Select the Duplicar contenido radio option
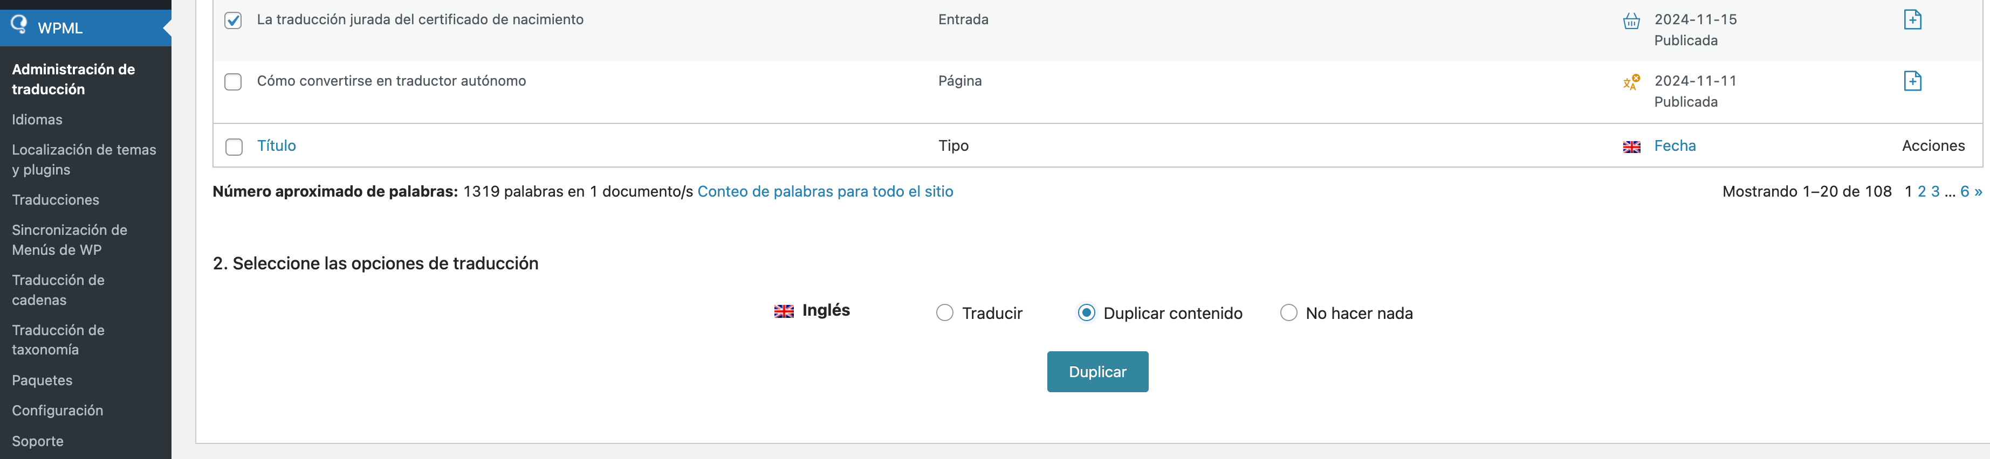The height and width of the screenshot is (459, 1990). click(x=1086, y=312)
